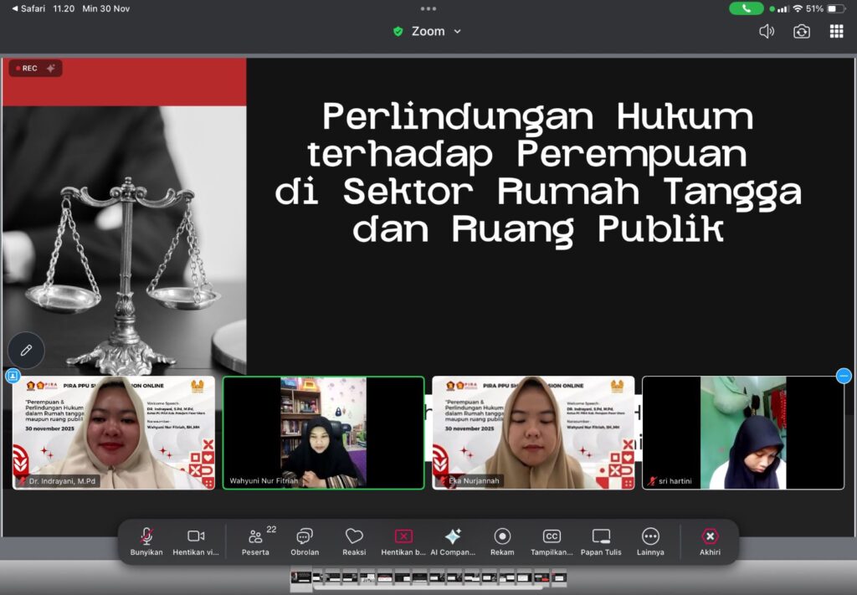Image resolution: width=857 pixels, height=595 pixels.
Task: Stop screen sharing with the red Hentikan button
Action: click(403, 541)
